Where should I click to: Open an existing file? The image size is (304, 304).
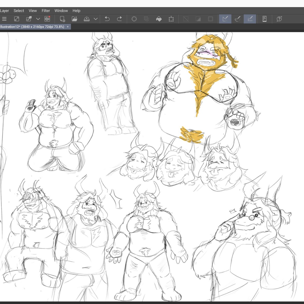(74, 19)
